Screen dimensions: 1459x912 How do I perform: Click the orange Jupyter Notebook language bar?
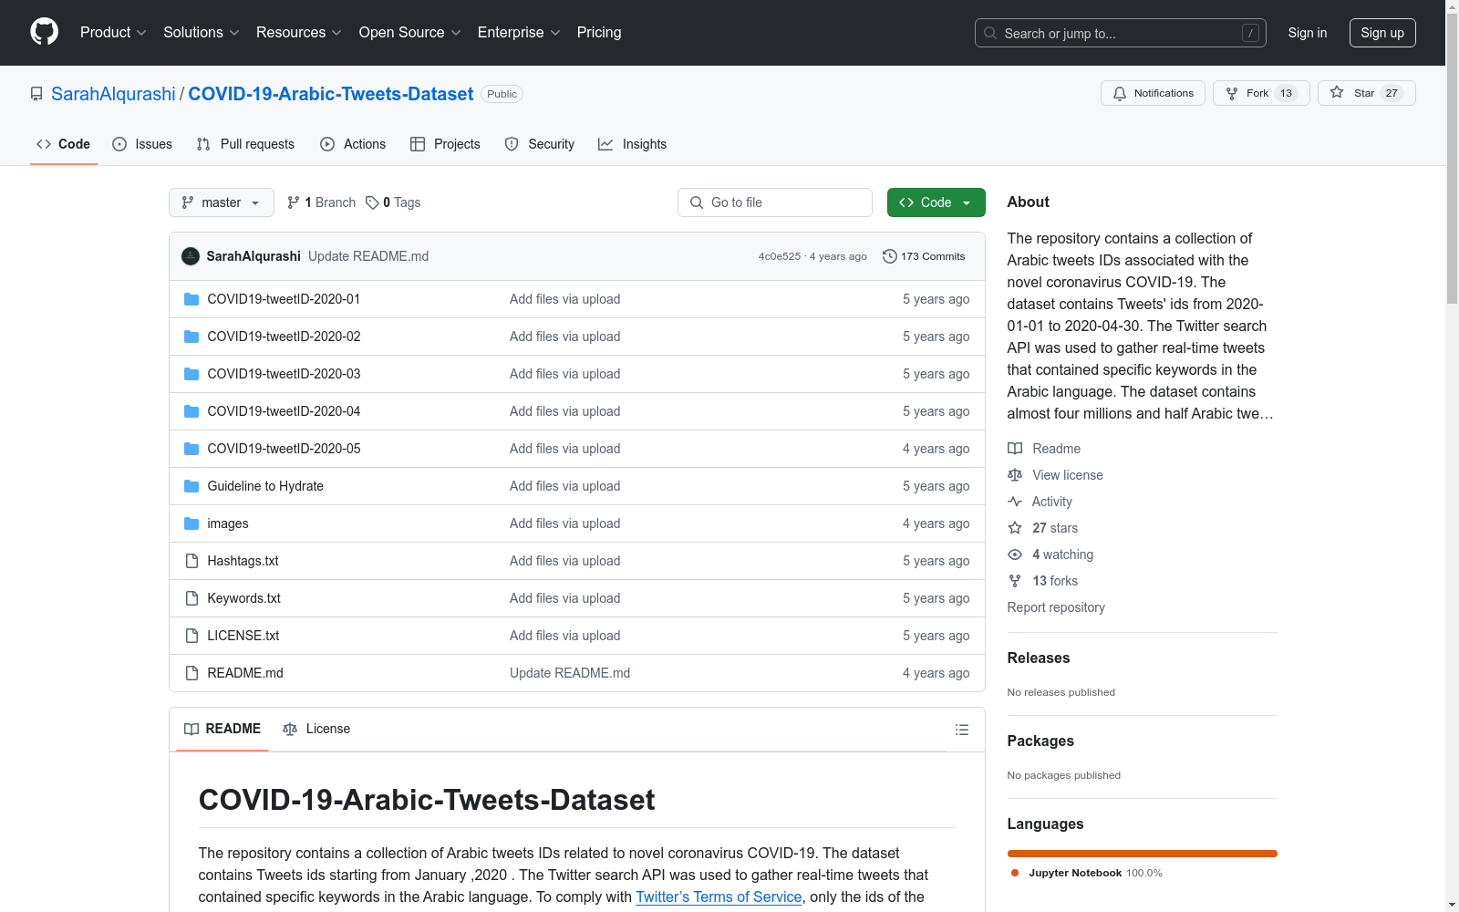click(1143, 854)
